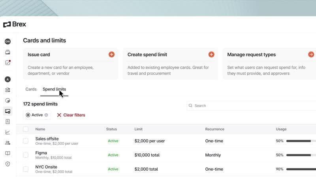Viewport: 316px width, 177px height.
Task: Remove the Active filter chip
Action: pyautogui.click(x=46, y=115)
